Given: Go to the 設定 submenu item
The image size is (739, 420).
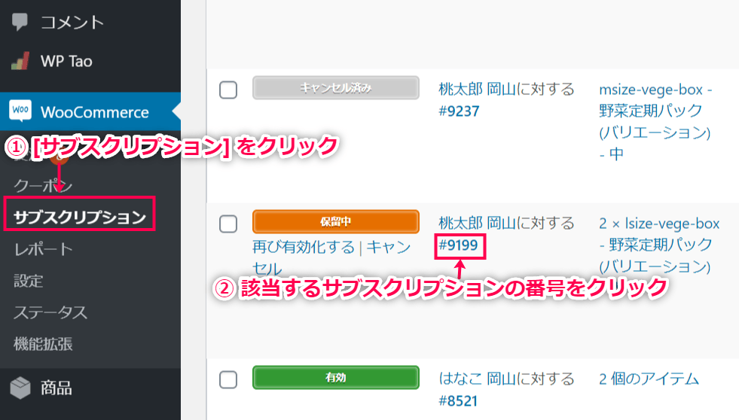Looking at the screenshot, I should click(x=29, y=281).
